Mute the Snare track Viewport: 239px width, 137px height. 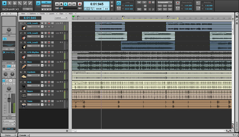click(x=42, y=91)
